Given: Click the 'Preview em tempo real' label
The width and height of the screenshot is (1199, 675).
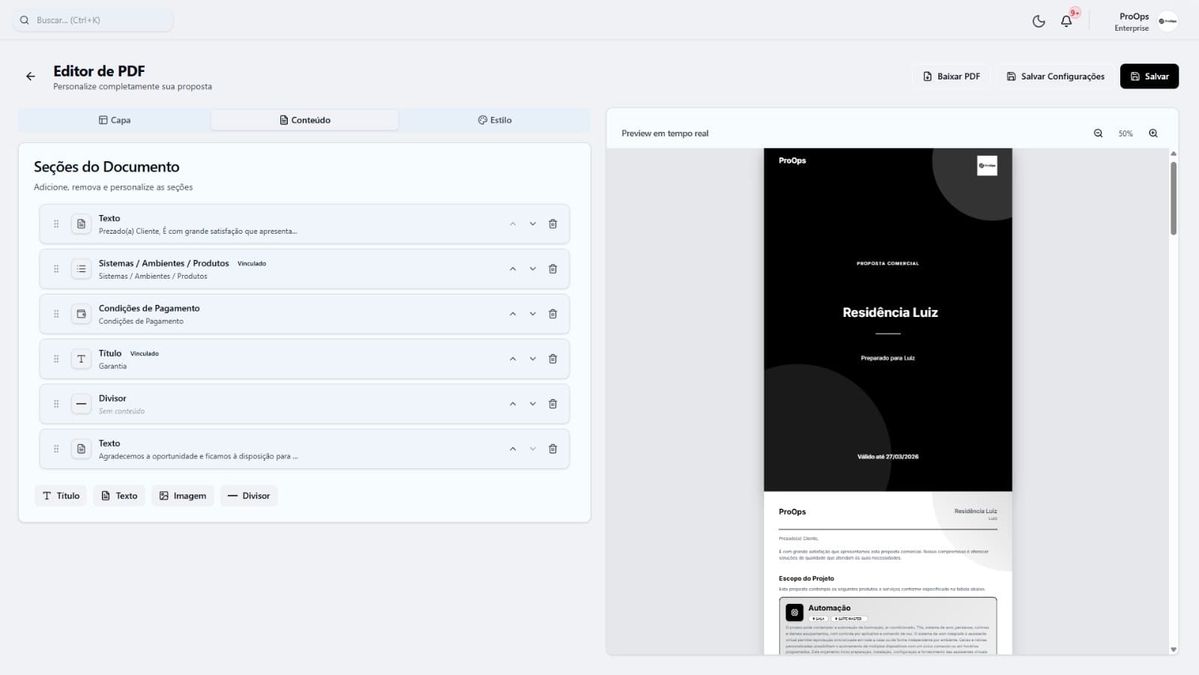Looking at the screenshot, I should 665,133.
